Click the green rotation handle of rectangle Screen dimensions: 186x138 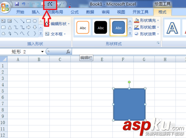coord(129,82)
